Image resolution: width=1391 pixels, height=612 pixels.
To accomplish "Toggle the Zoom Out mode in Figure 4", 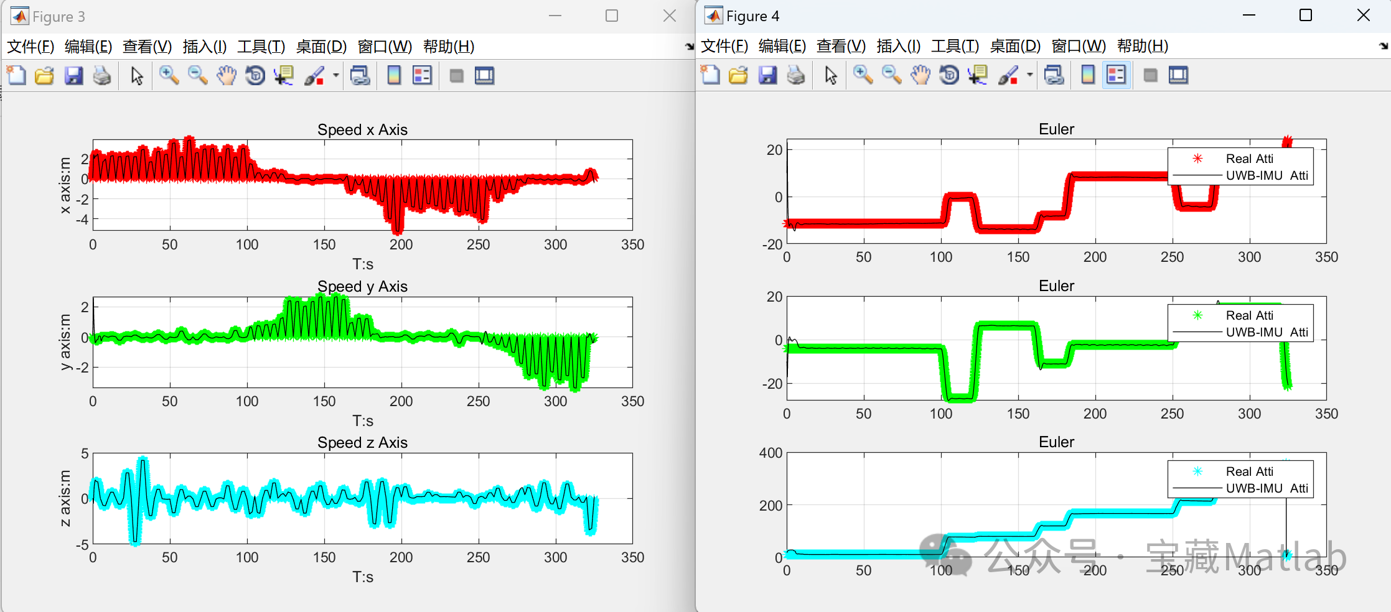I will (x=891, y=75).
